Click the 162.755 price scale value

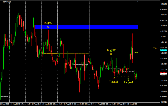tap(164, 31)
